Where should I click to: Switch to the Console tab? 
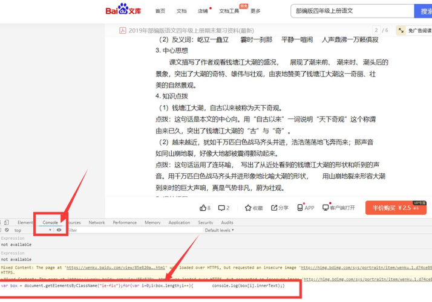click(50, 222)
